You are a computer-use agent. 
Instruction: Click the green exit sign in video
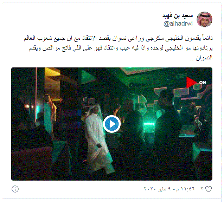(182, 76)
